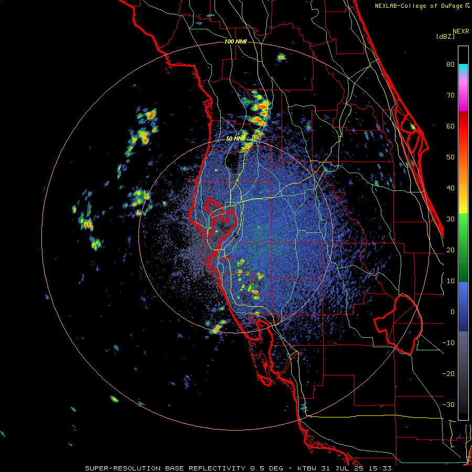Click the -10 dBZ scale value
The height and width of the screenshot is (472, 472).
tap(448, 343)
